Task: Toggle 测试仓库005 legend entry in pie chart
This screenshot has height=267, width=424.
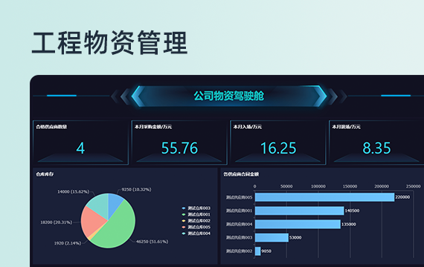Action: tap(196, 227)
